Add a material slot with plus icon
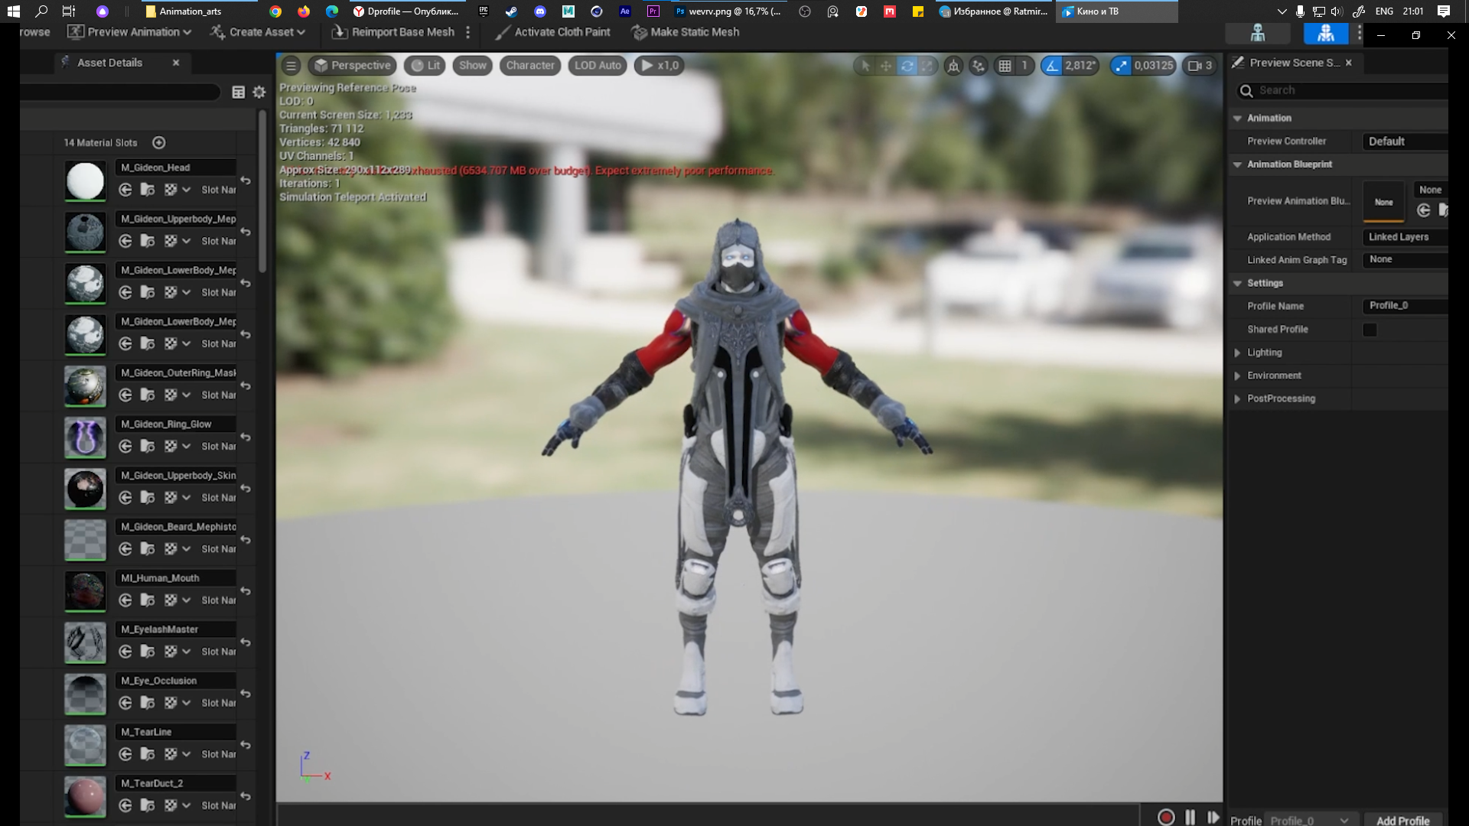1469x826 pixels. coord(159,143)
